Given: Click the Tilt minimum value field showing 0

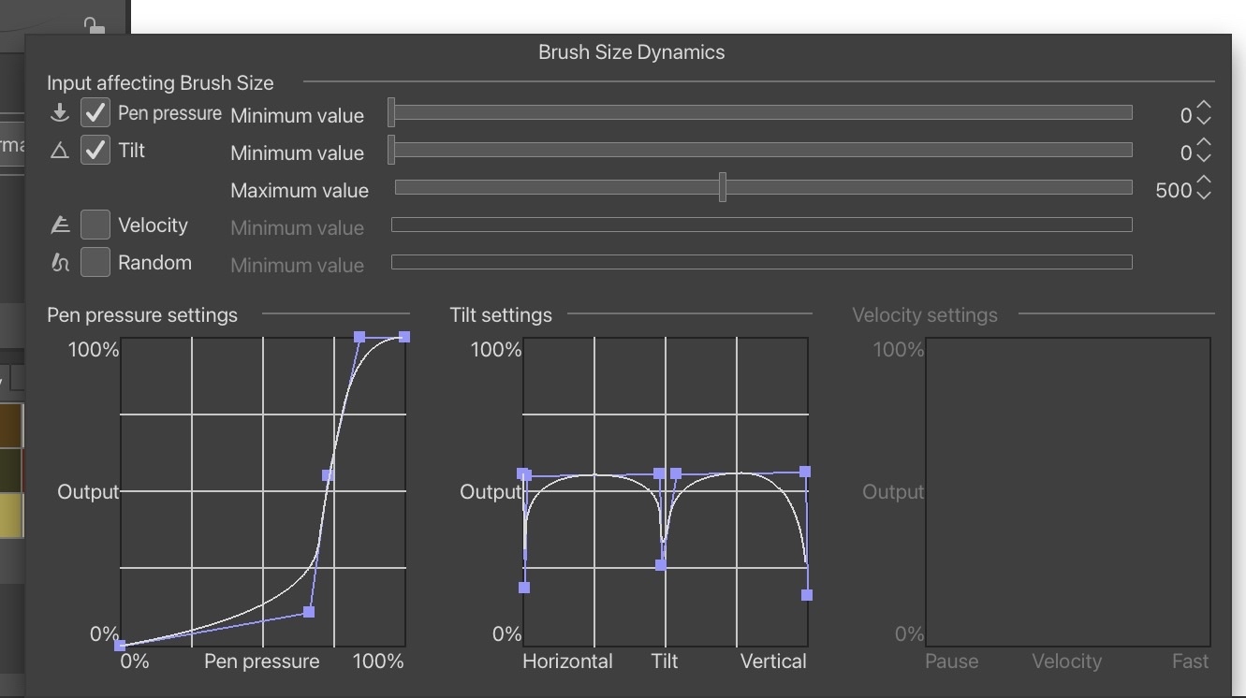Looking at the screenshot, I should click(x=1186, y=153).
